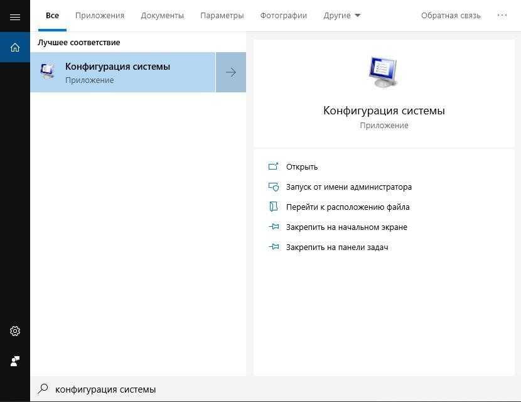The height and width of the screenshot is (402, 521).
Task: Open the three-dot more options menu
Action: (502, 15)
